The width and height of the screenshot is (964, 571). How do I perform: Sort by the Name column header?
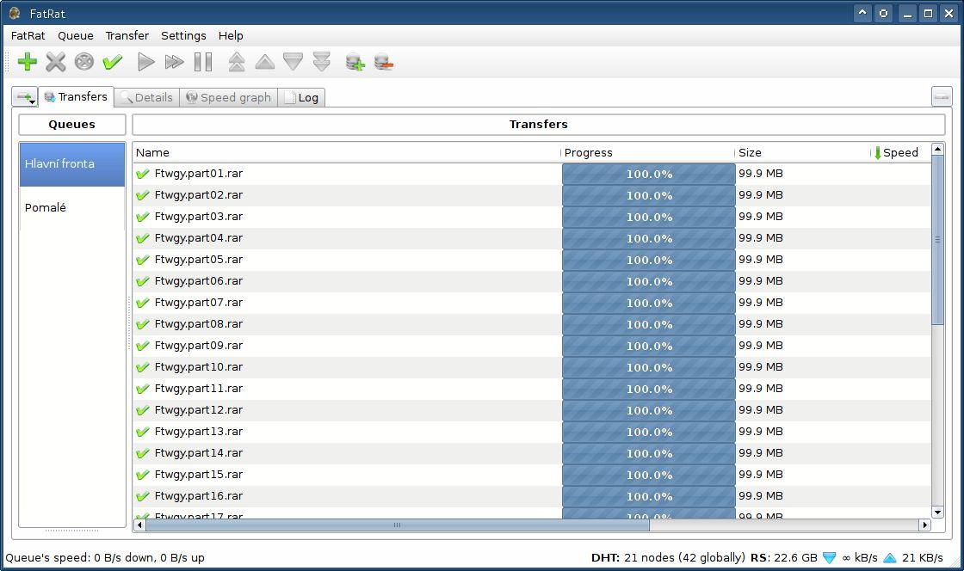coord(346,152)
